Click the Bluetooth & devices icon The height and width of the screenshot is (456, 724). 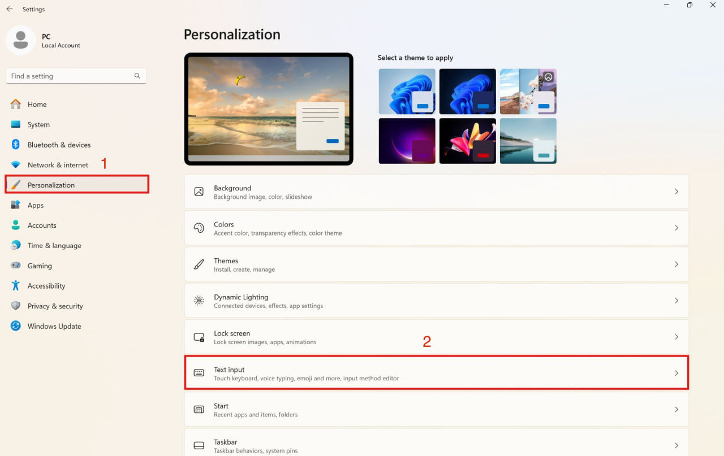coord(16,145)
